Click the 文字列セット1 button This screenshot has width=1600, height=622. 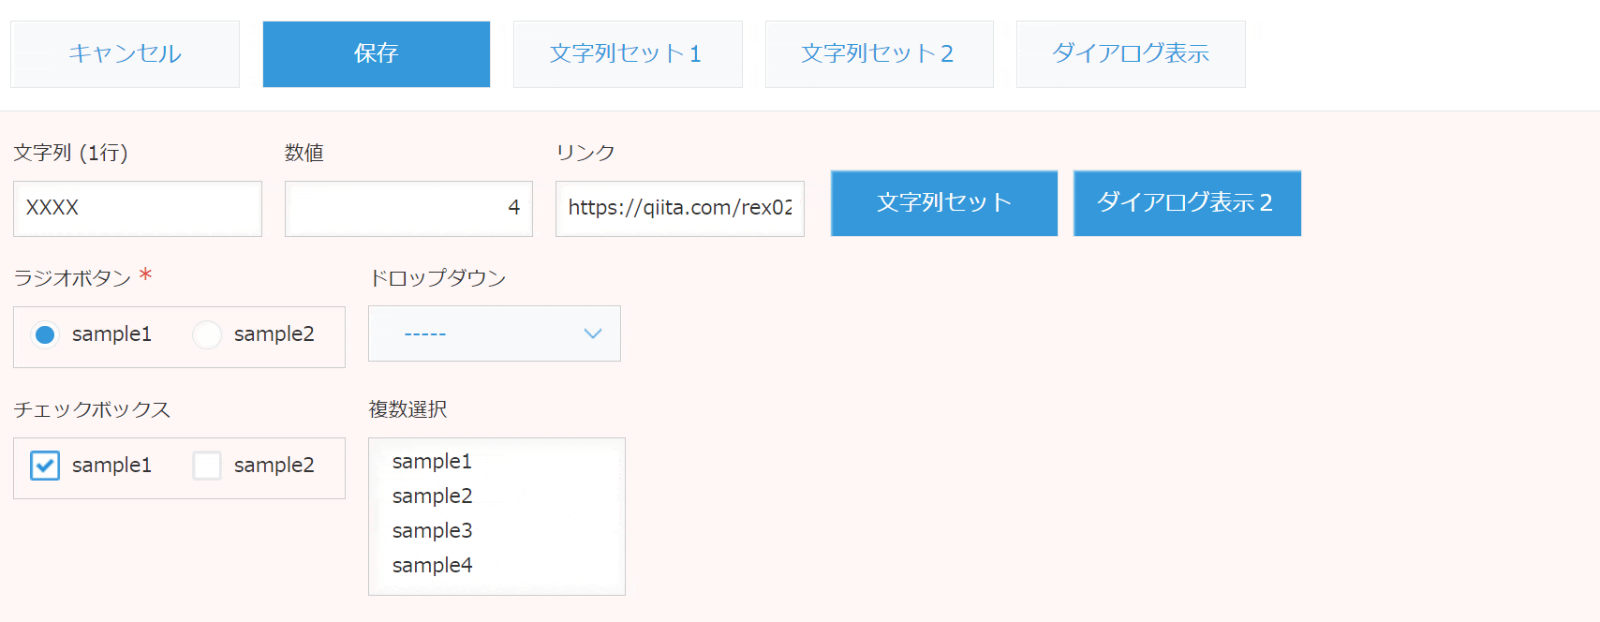[x=628, y=54]
